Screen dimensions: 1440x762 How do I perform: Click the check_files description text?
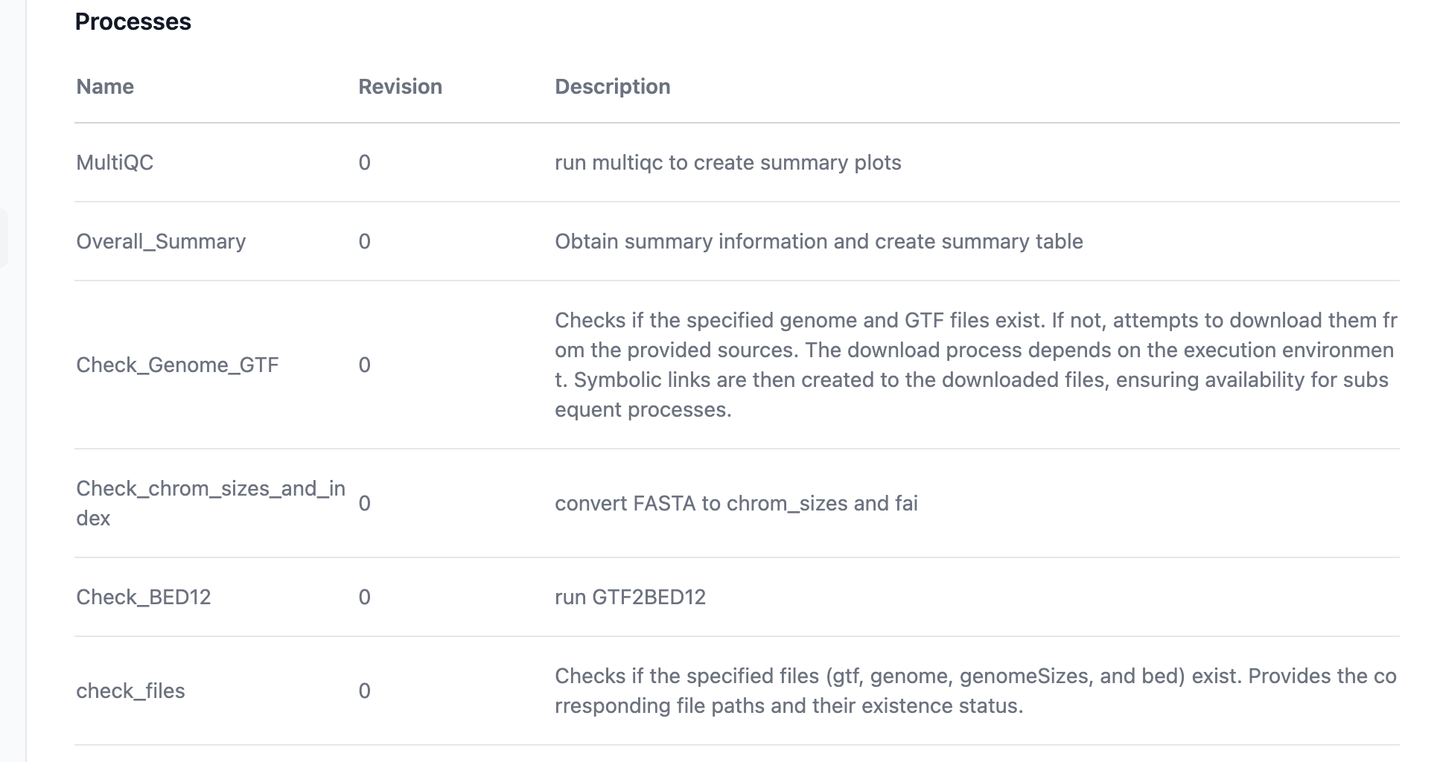(x=975, y=691)
